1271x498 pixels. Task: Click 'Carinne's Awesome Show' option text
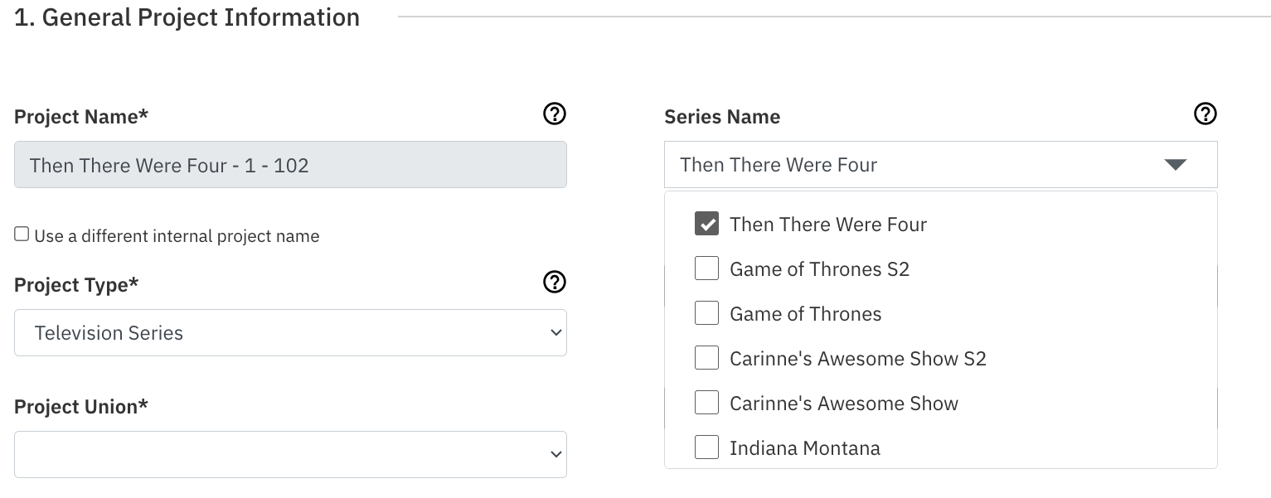843,404
